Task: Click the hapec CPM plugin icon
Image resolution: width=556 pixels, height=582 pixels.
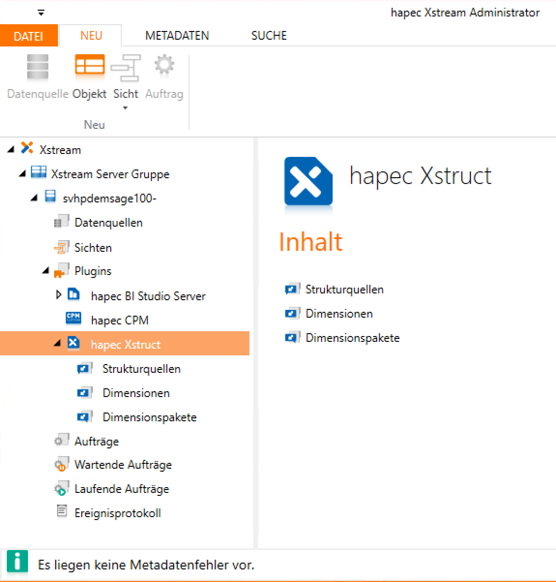Action: [x=73, y=319]
